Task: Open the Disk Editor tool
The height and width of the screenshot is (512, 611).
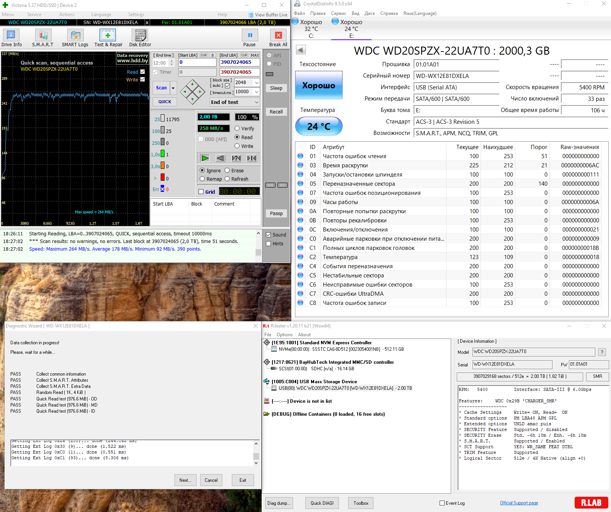Action: coord(140,38)
